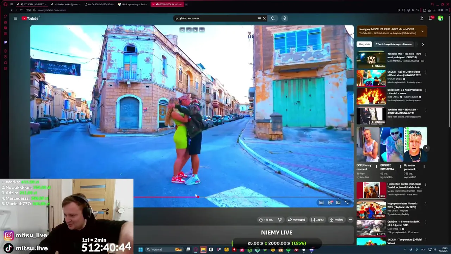Go back in the browser
Screen dimensions: 451x254
[11, 10]
